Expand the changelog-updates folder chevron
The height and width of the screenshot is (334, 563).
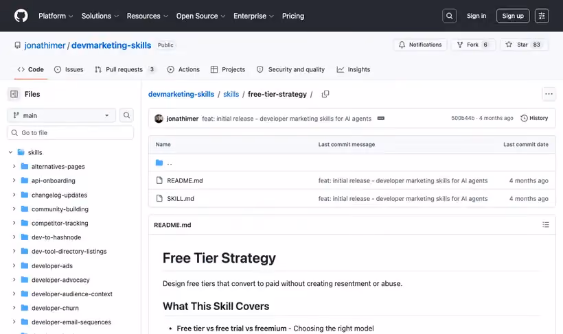click(x=14, y=195)
